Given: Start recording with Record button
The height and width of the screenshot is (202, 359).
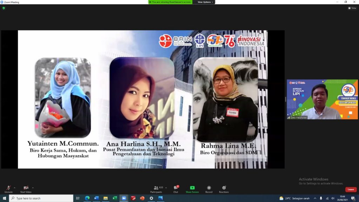Looking at the screenshot, I should pyautogui.click(x=209, y=189).
